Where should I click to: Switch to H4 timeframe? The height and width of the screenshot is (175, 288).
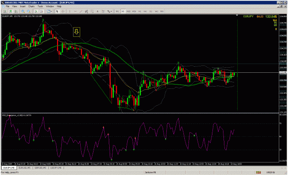tap(145, 12)
